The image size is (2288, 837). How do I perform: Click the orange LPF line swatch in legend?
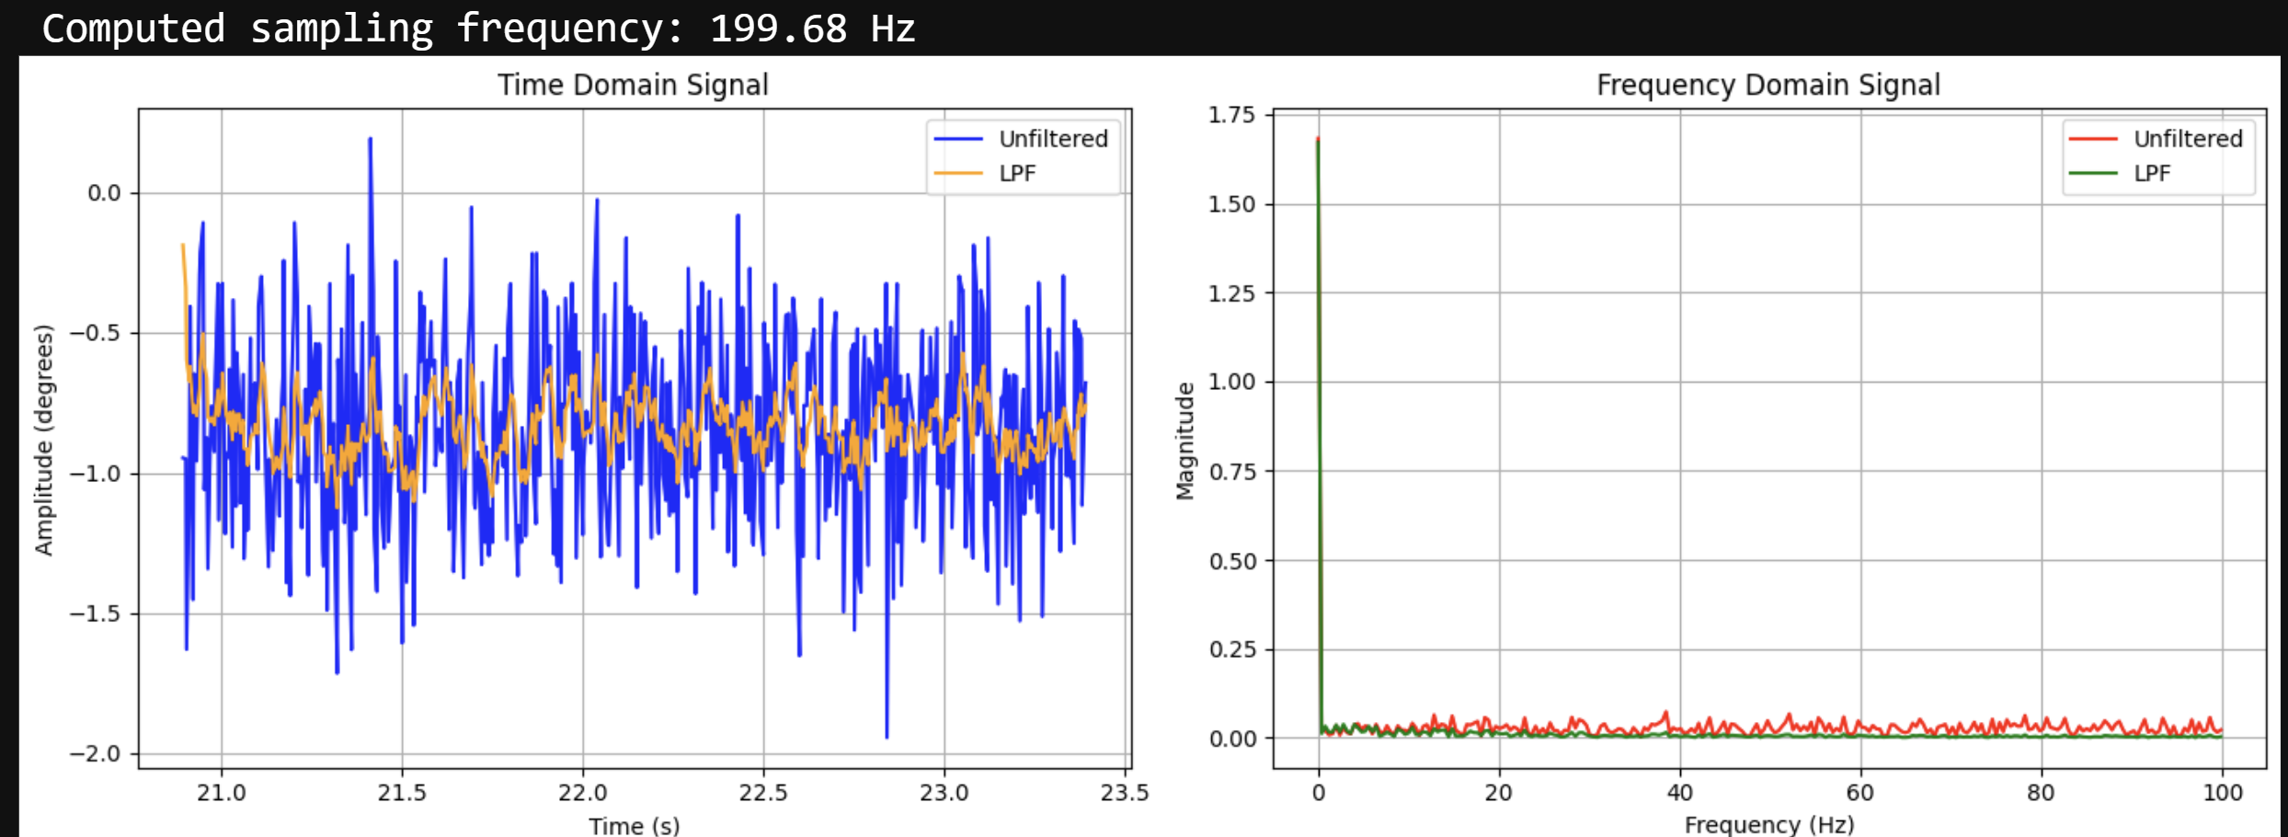pos(958,173)
